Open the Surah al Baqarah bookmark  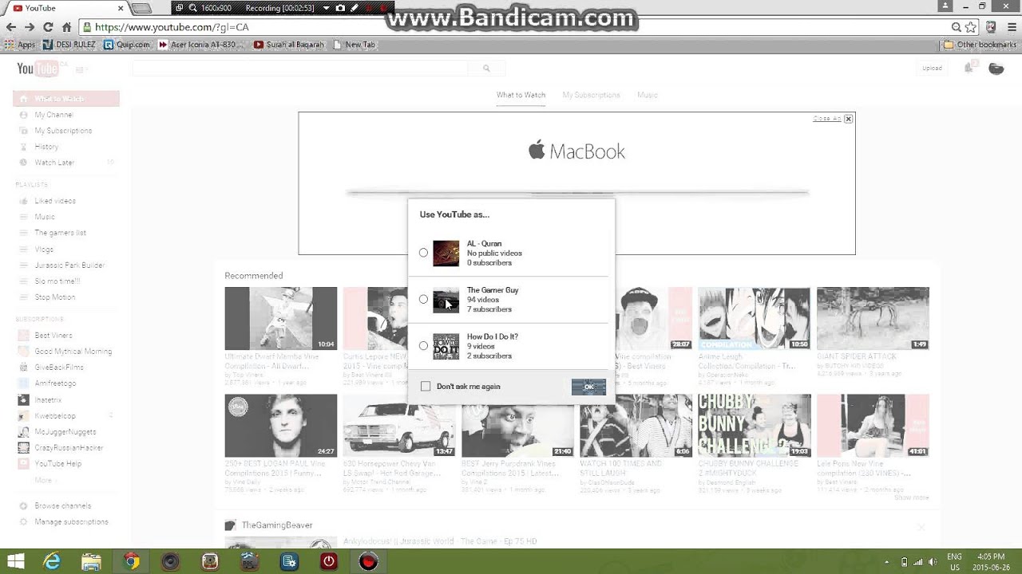click(289, 45)
